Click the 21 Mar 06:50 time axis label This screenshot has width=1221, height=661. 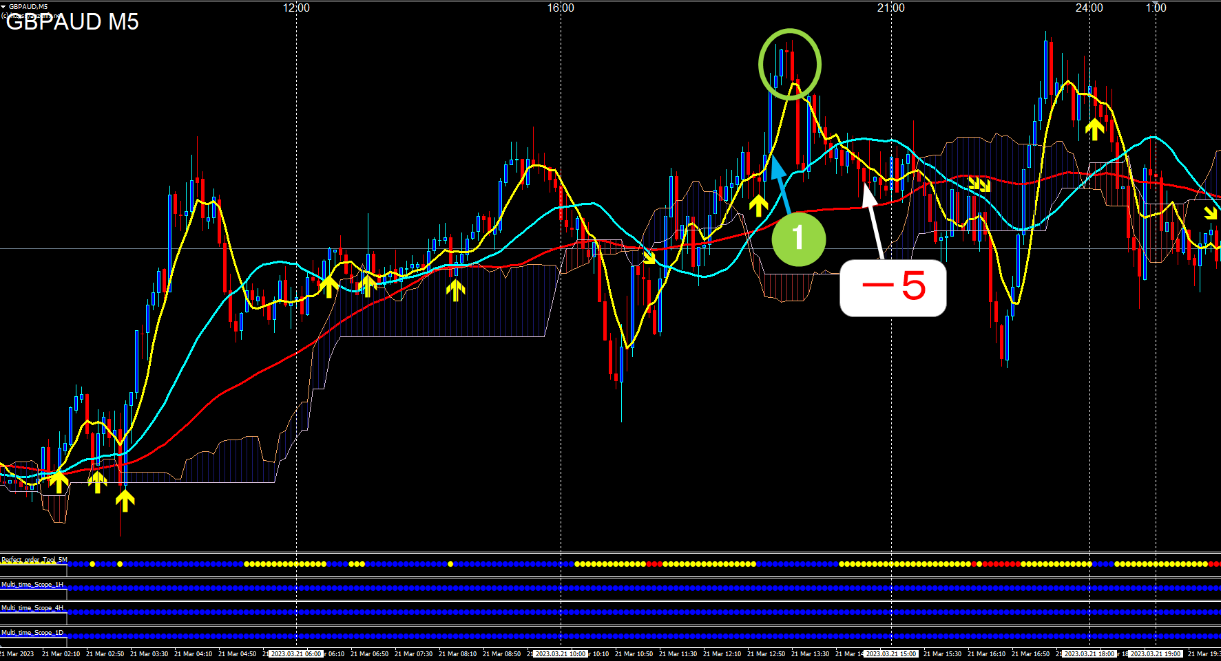click(369, 654)
